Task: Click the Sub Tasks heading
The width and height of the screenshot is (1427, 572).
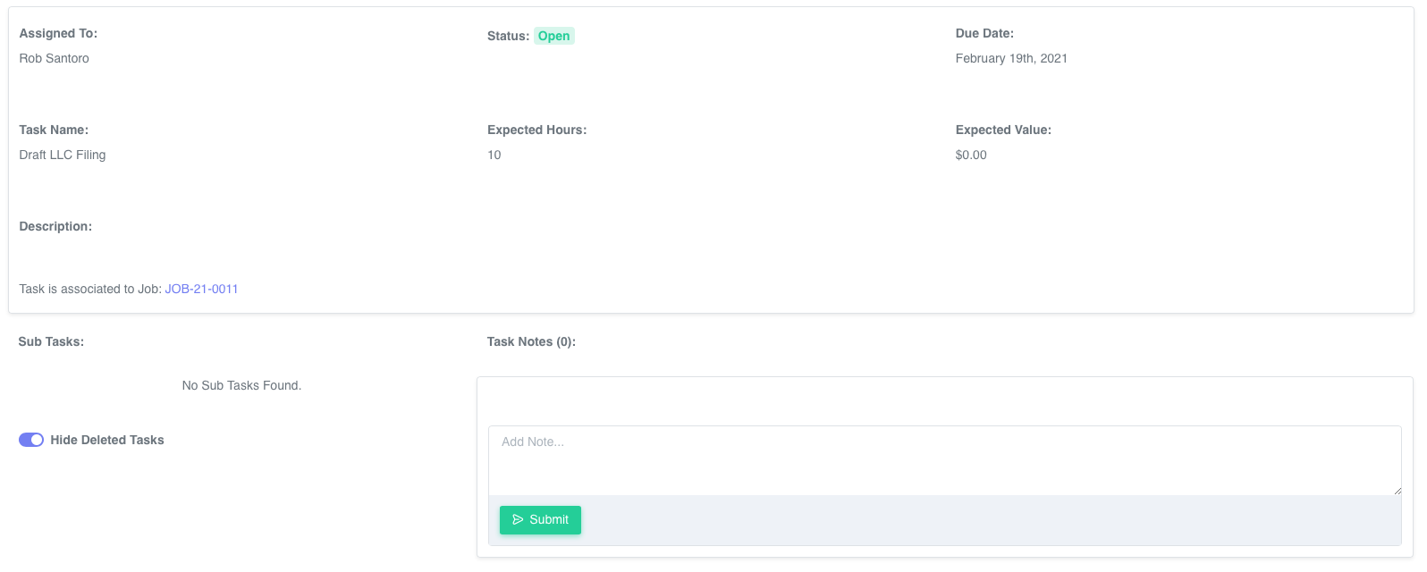Action: [x=51, y=341]
